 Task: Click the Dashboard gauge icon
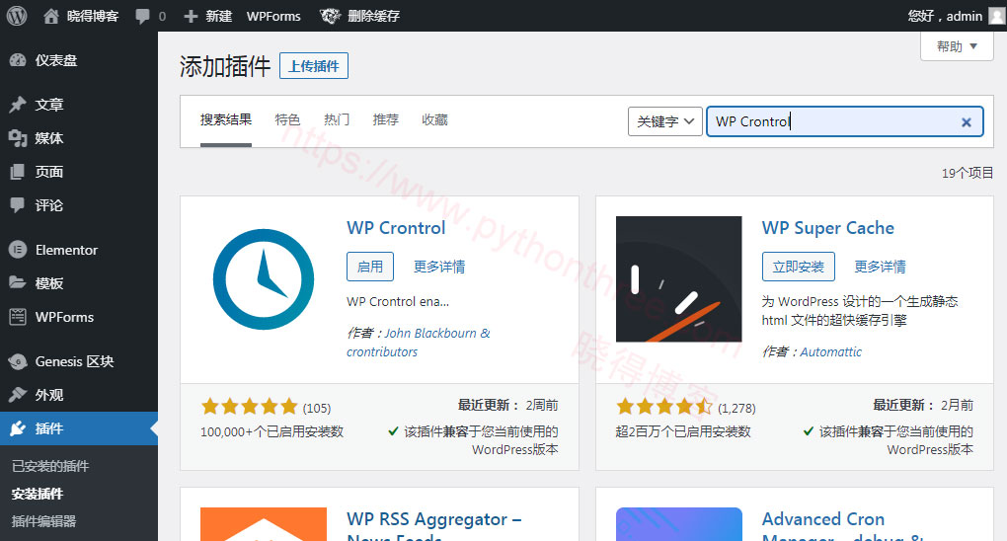(x=18, y=60)
